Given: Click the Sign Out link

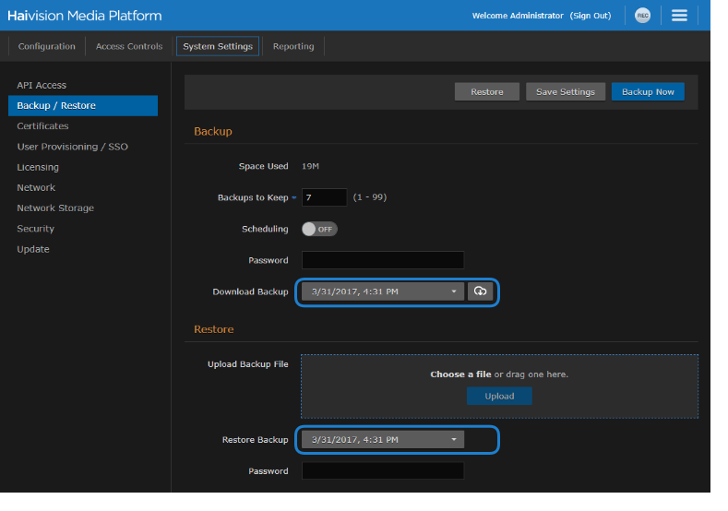Looking at the screenshot, I should click(x=591, y=16).
